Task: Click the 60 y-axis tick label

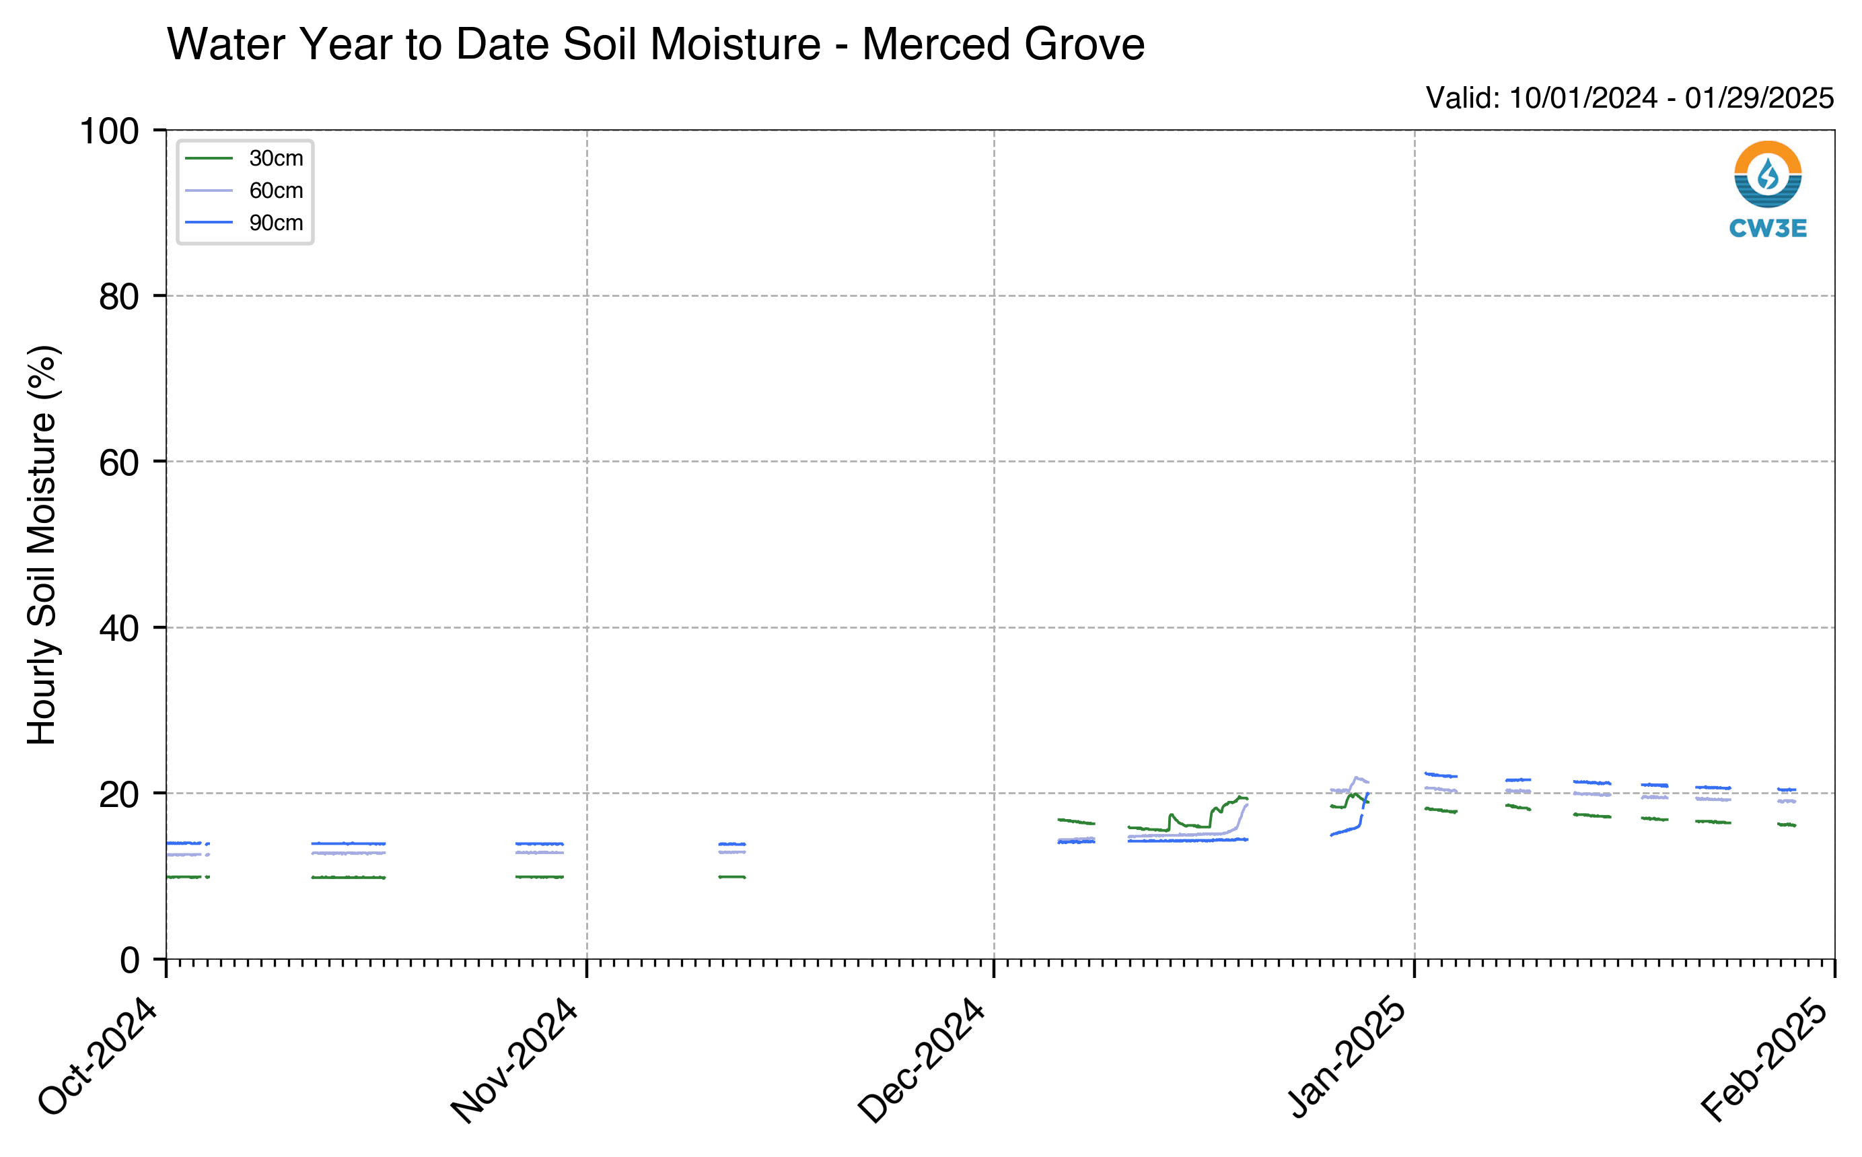Action: [x=119, y=462]
